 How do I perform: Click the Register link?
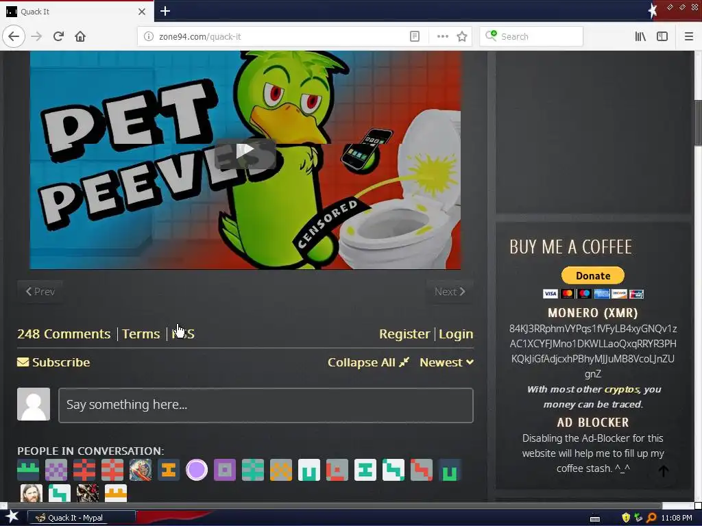[x=404, y=334]
